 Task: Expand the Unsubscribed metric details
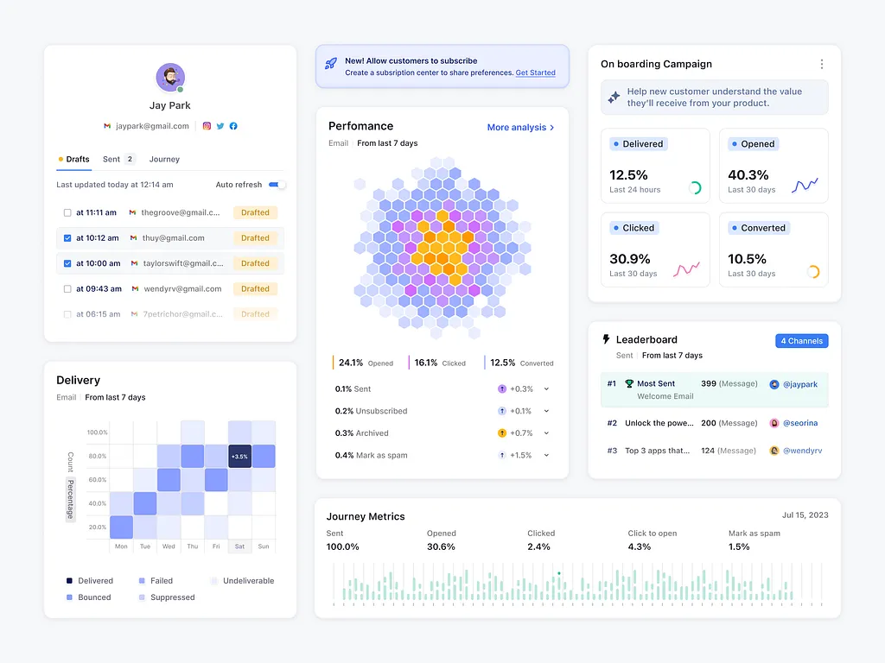tap(549, 411)
